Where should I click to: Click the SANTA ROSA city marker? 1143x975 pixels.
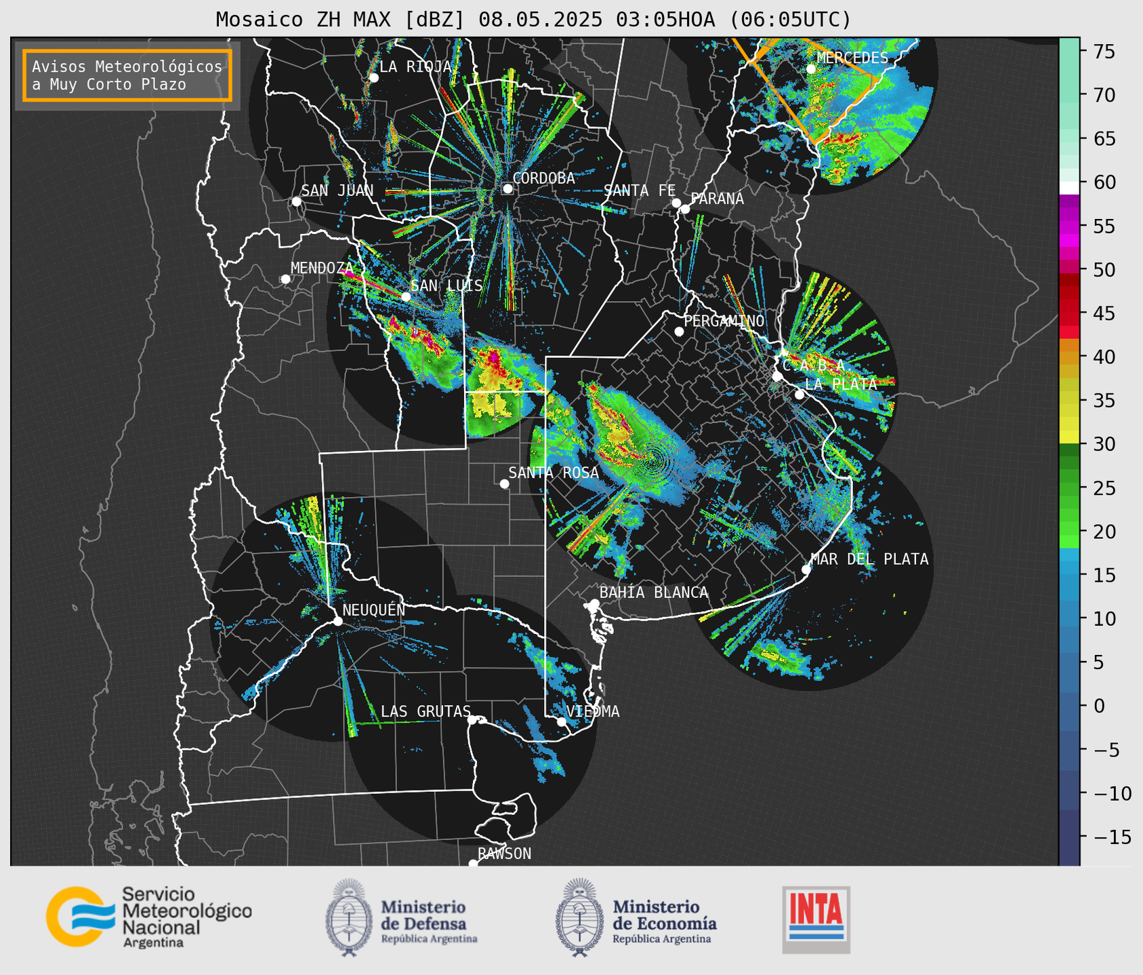click(504, 484)
